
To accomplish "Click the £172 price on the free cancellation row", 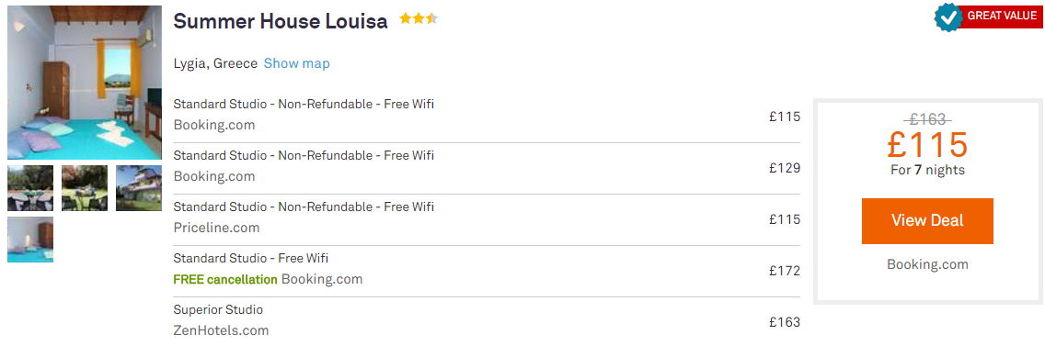I will click(x=785, y=271).
